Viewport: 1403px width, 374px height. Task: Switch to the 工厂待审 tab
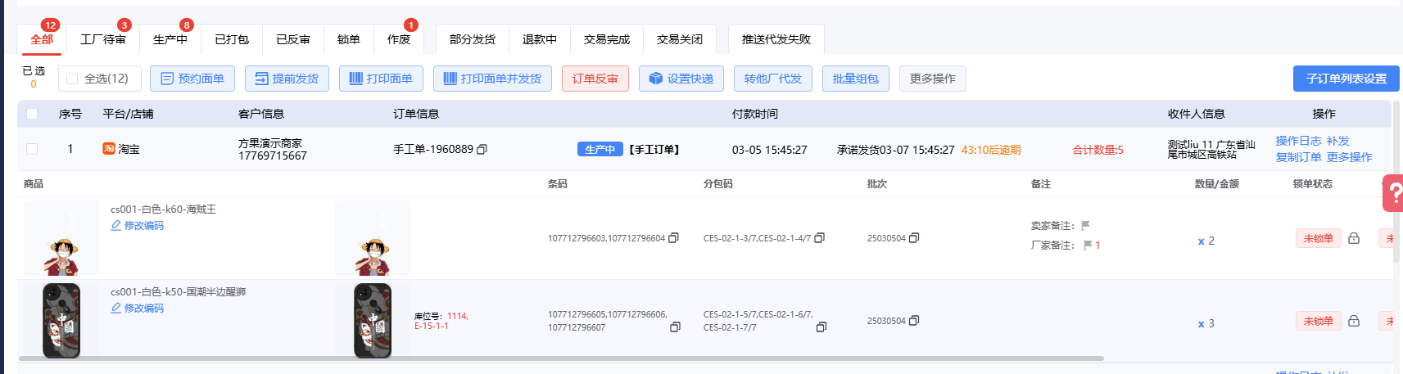point(103,39)
